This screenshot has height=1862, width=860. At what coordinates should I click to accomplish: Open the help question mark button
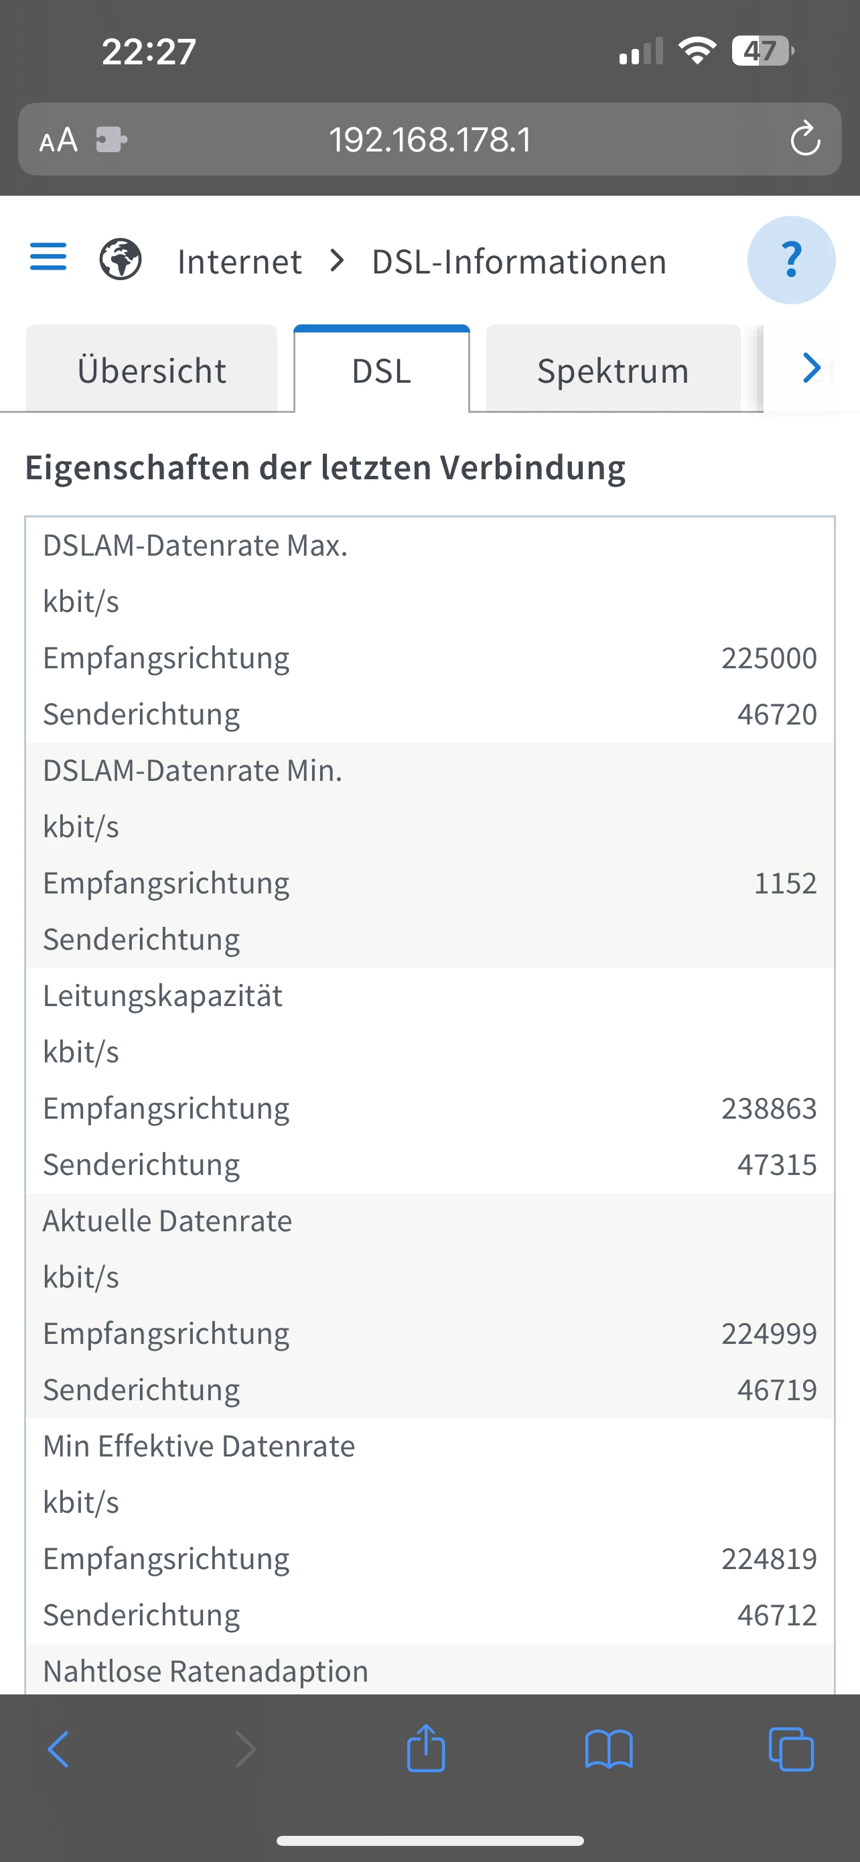pos(791,259)
